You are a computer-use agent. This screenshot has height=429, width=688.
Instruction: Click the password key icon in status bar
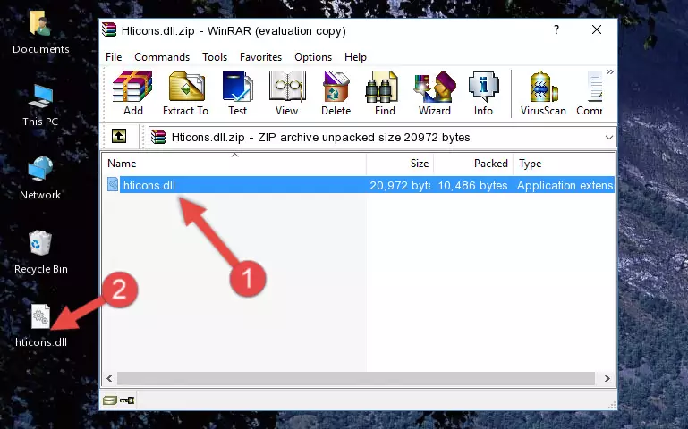(x=127, y=400)
